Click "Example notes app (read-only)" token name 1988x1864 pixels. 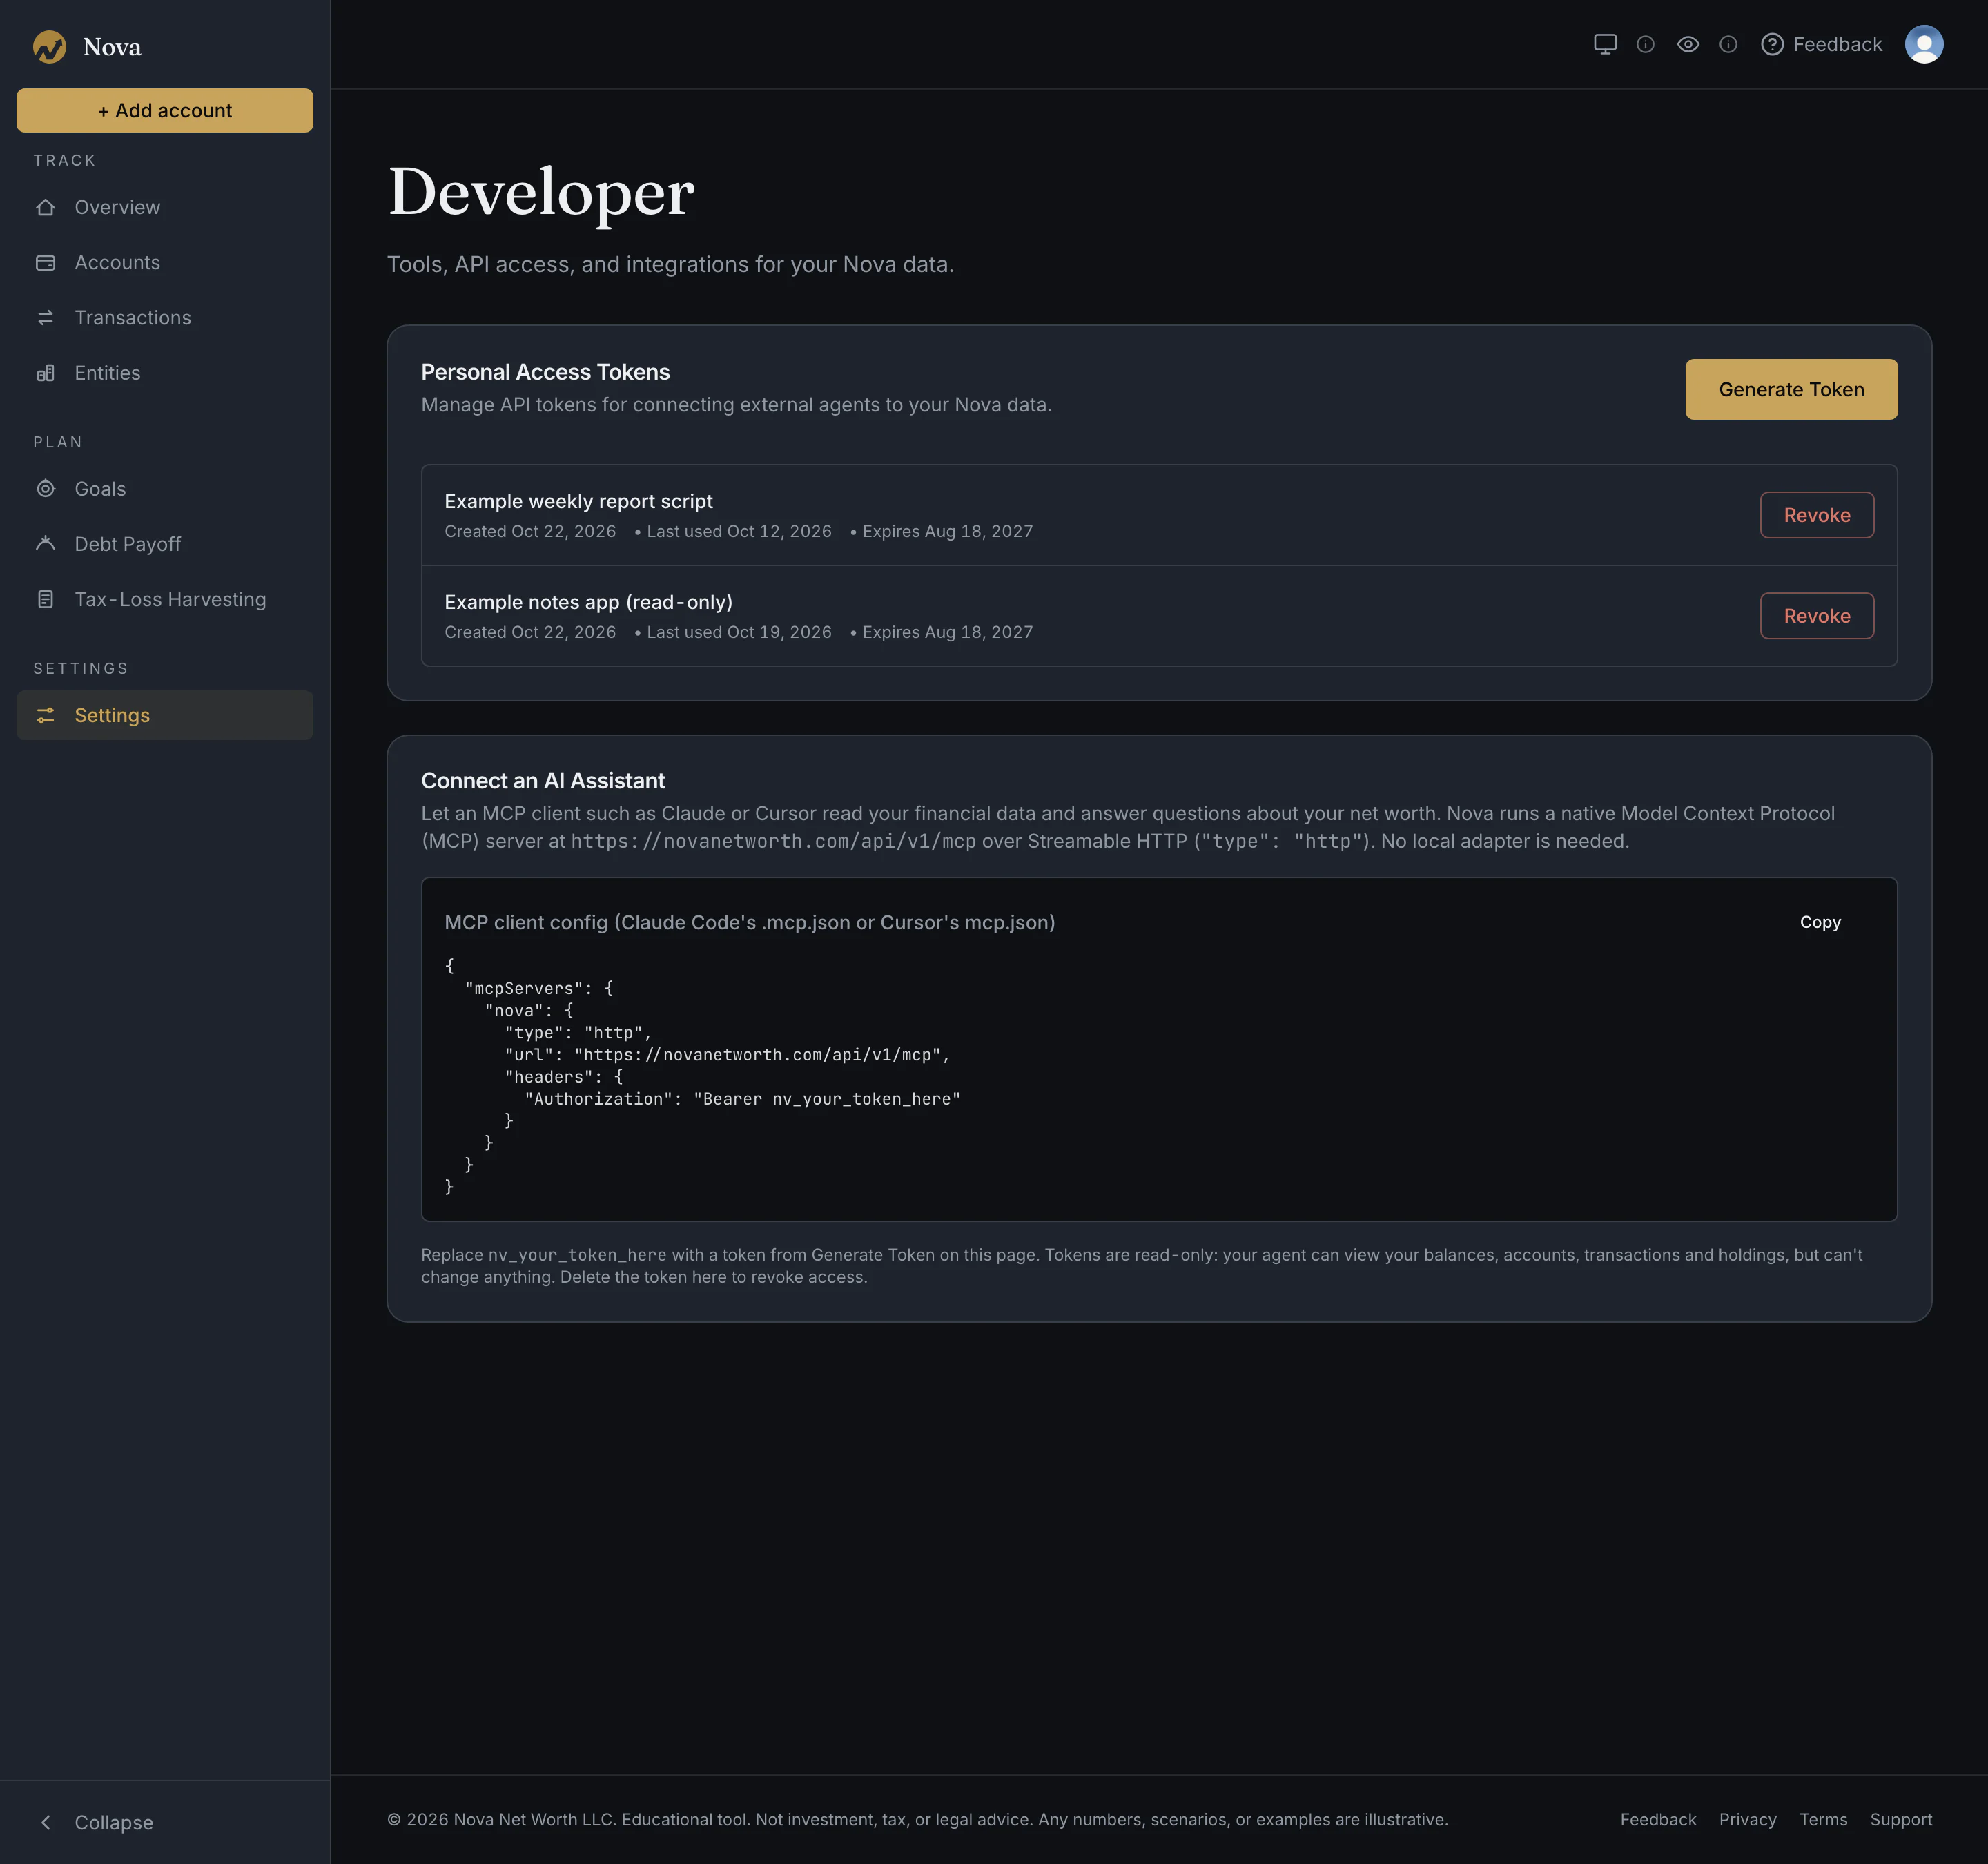[588, 602]
